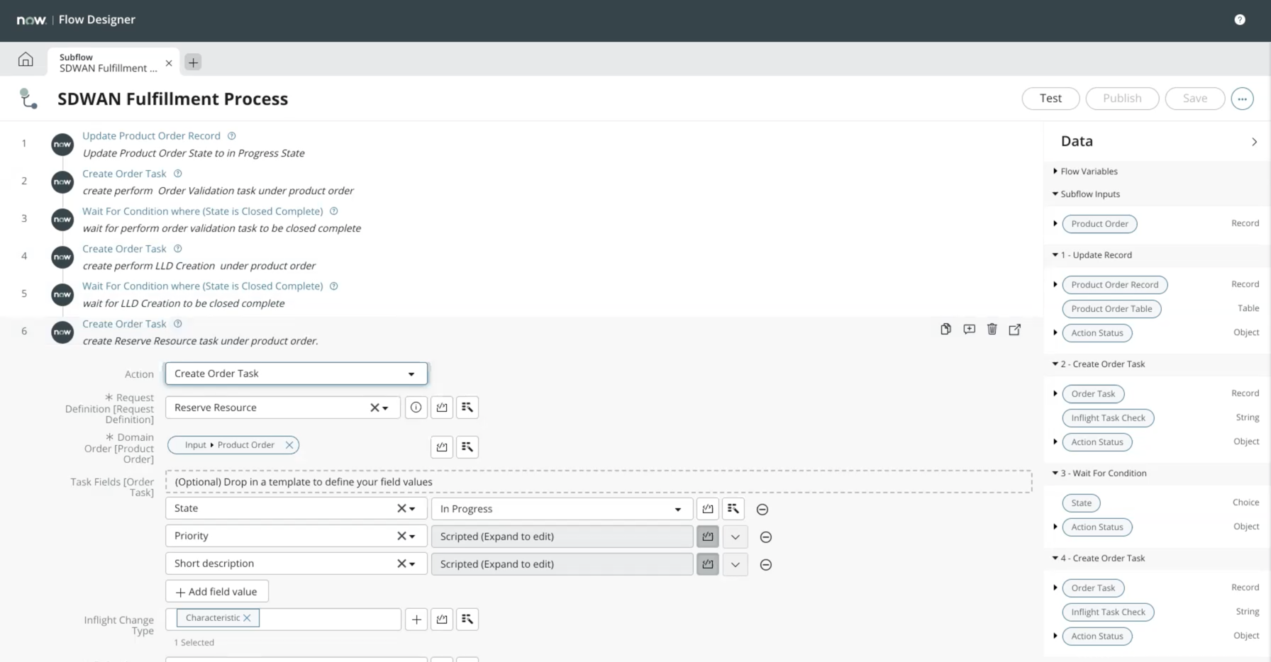Delete step 6 using trash icon
Viewport: 1271px width, 662px height.
point(992,329)
